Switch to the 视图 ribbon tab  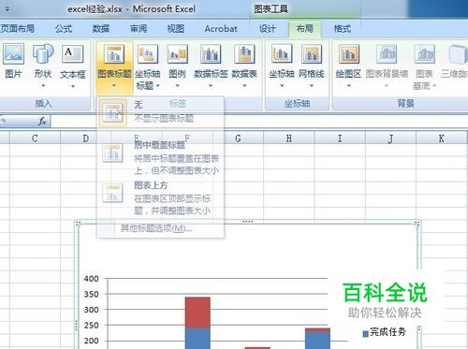coord(176,29)
